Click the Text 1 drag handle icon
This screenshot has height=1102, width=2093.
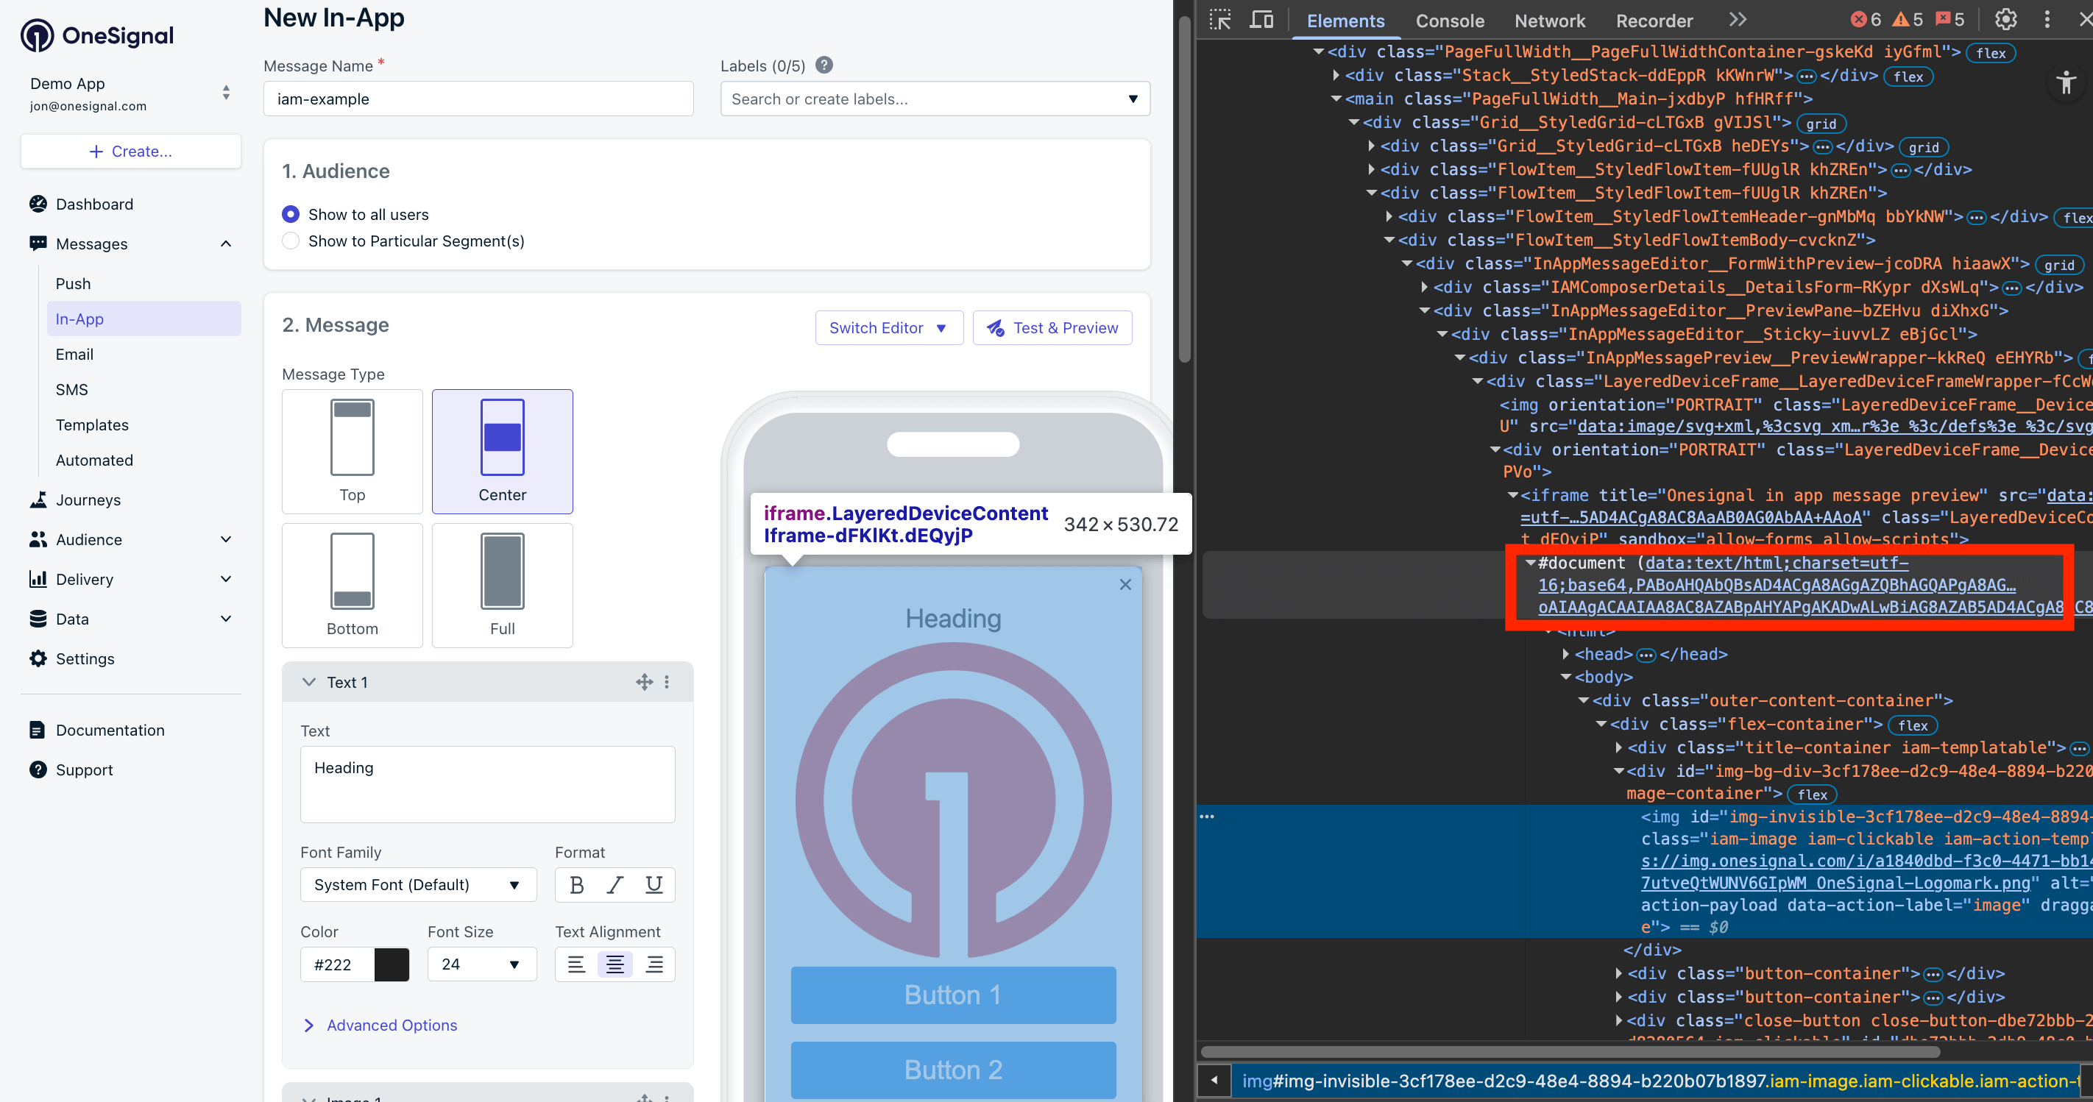[645, 682]
